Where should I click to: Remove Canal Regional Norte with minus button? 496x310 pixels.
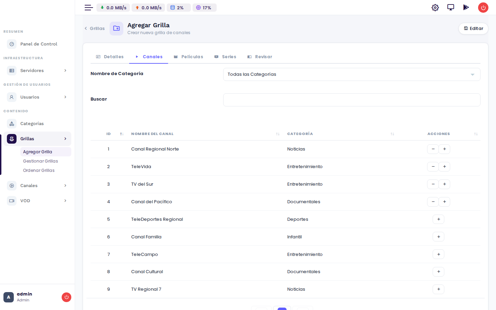point(433,149)
